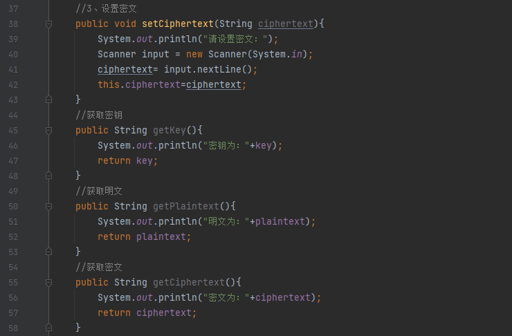Click line number 56 in gutter
The image size is (512, 336).
pyautogui.click(x=13, y=298)
